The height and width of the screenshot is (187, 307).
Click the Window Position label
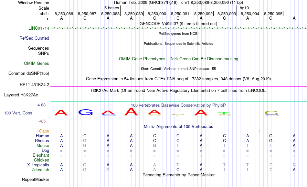34,3
